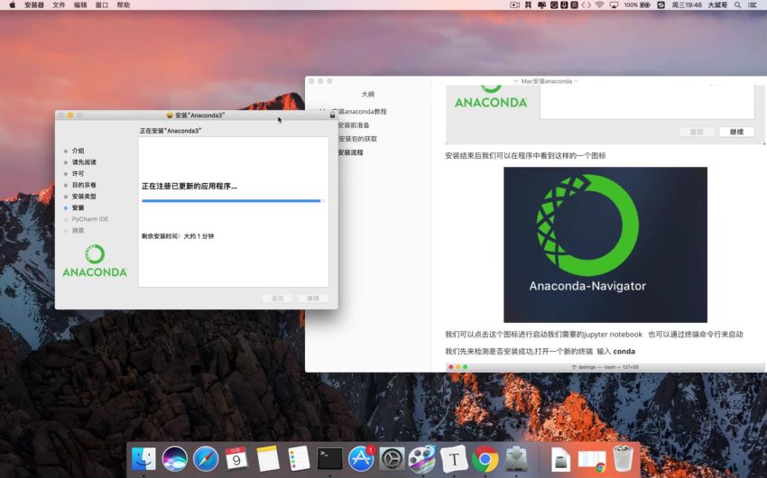
Task: Click the disabled 继续 button in installer
Action: pos(313,299)
